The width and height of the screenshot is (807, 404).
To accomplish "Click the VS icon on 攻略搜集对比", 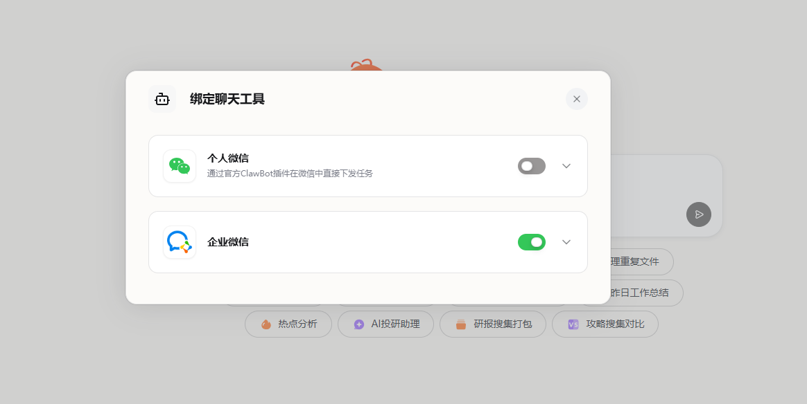I will (573, 324).
